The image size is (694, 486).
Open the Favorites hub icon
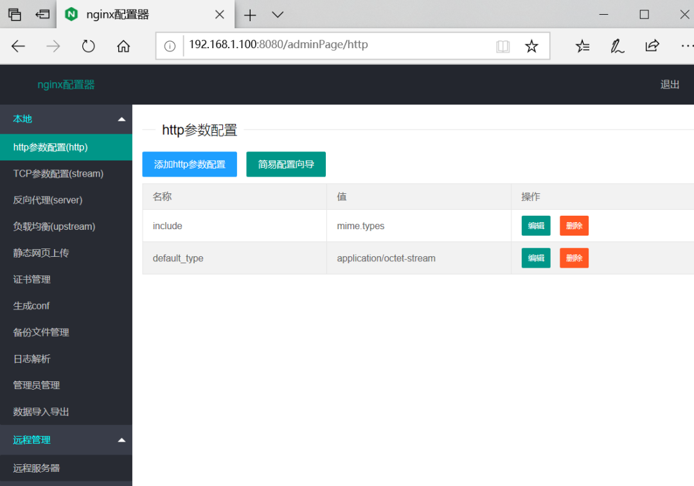[x=582, y=46]
